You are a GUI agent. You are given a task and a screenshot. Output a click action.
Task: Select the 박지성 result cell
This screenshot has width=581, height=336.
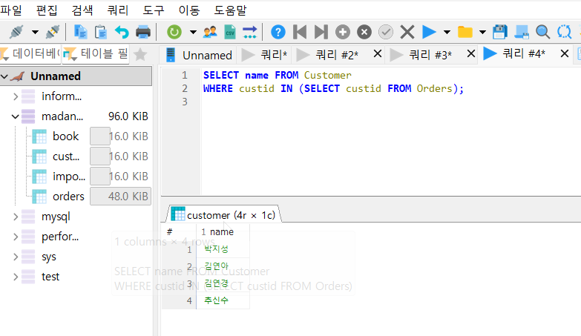point(223,249)
